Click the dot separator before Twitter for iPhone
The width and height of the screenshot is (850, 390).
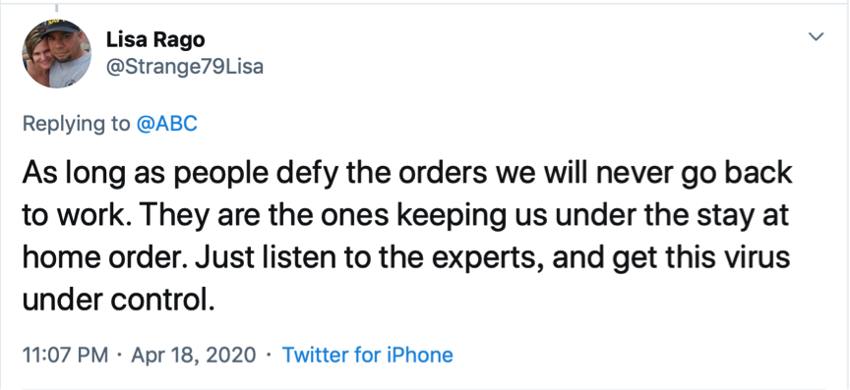(269, 356)
